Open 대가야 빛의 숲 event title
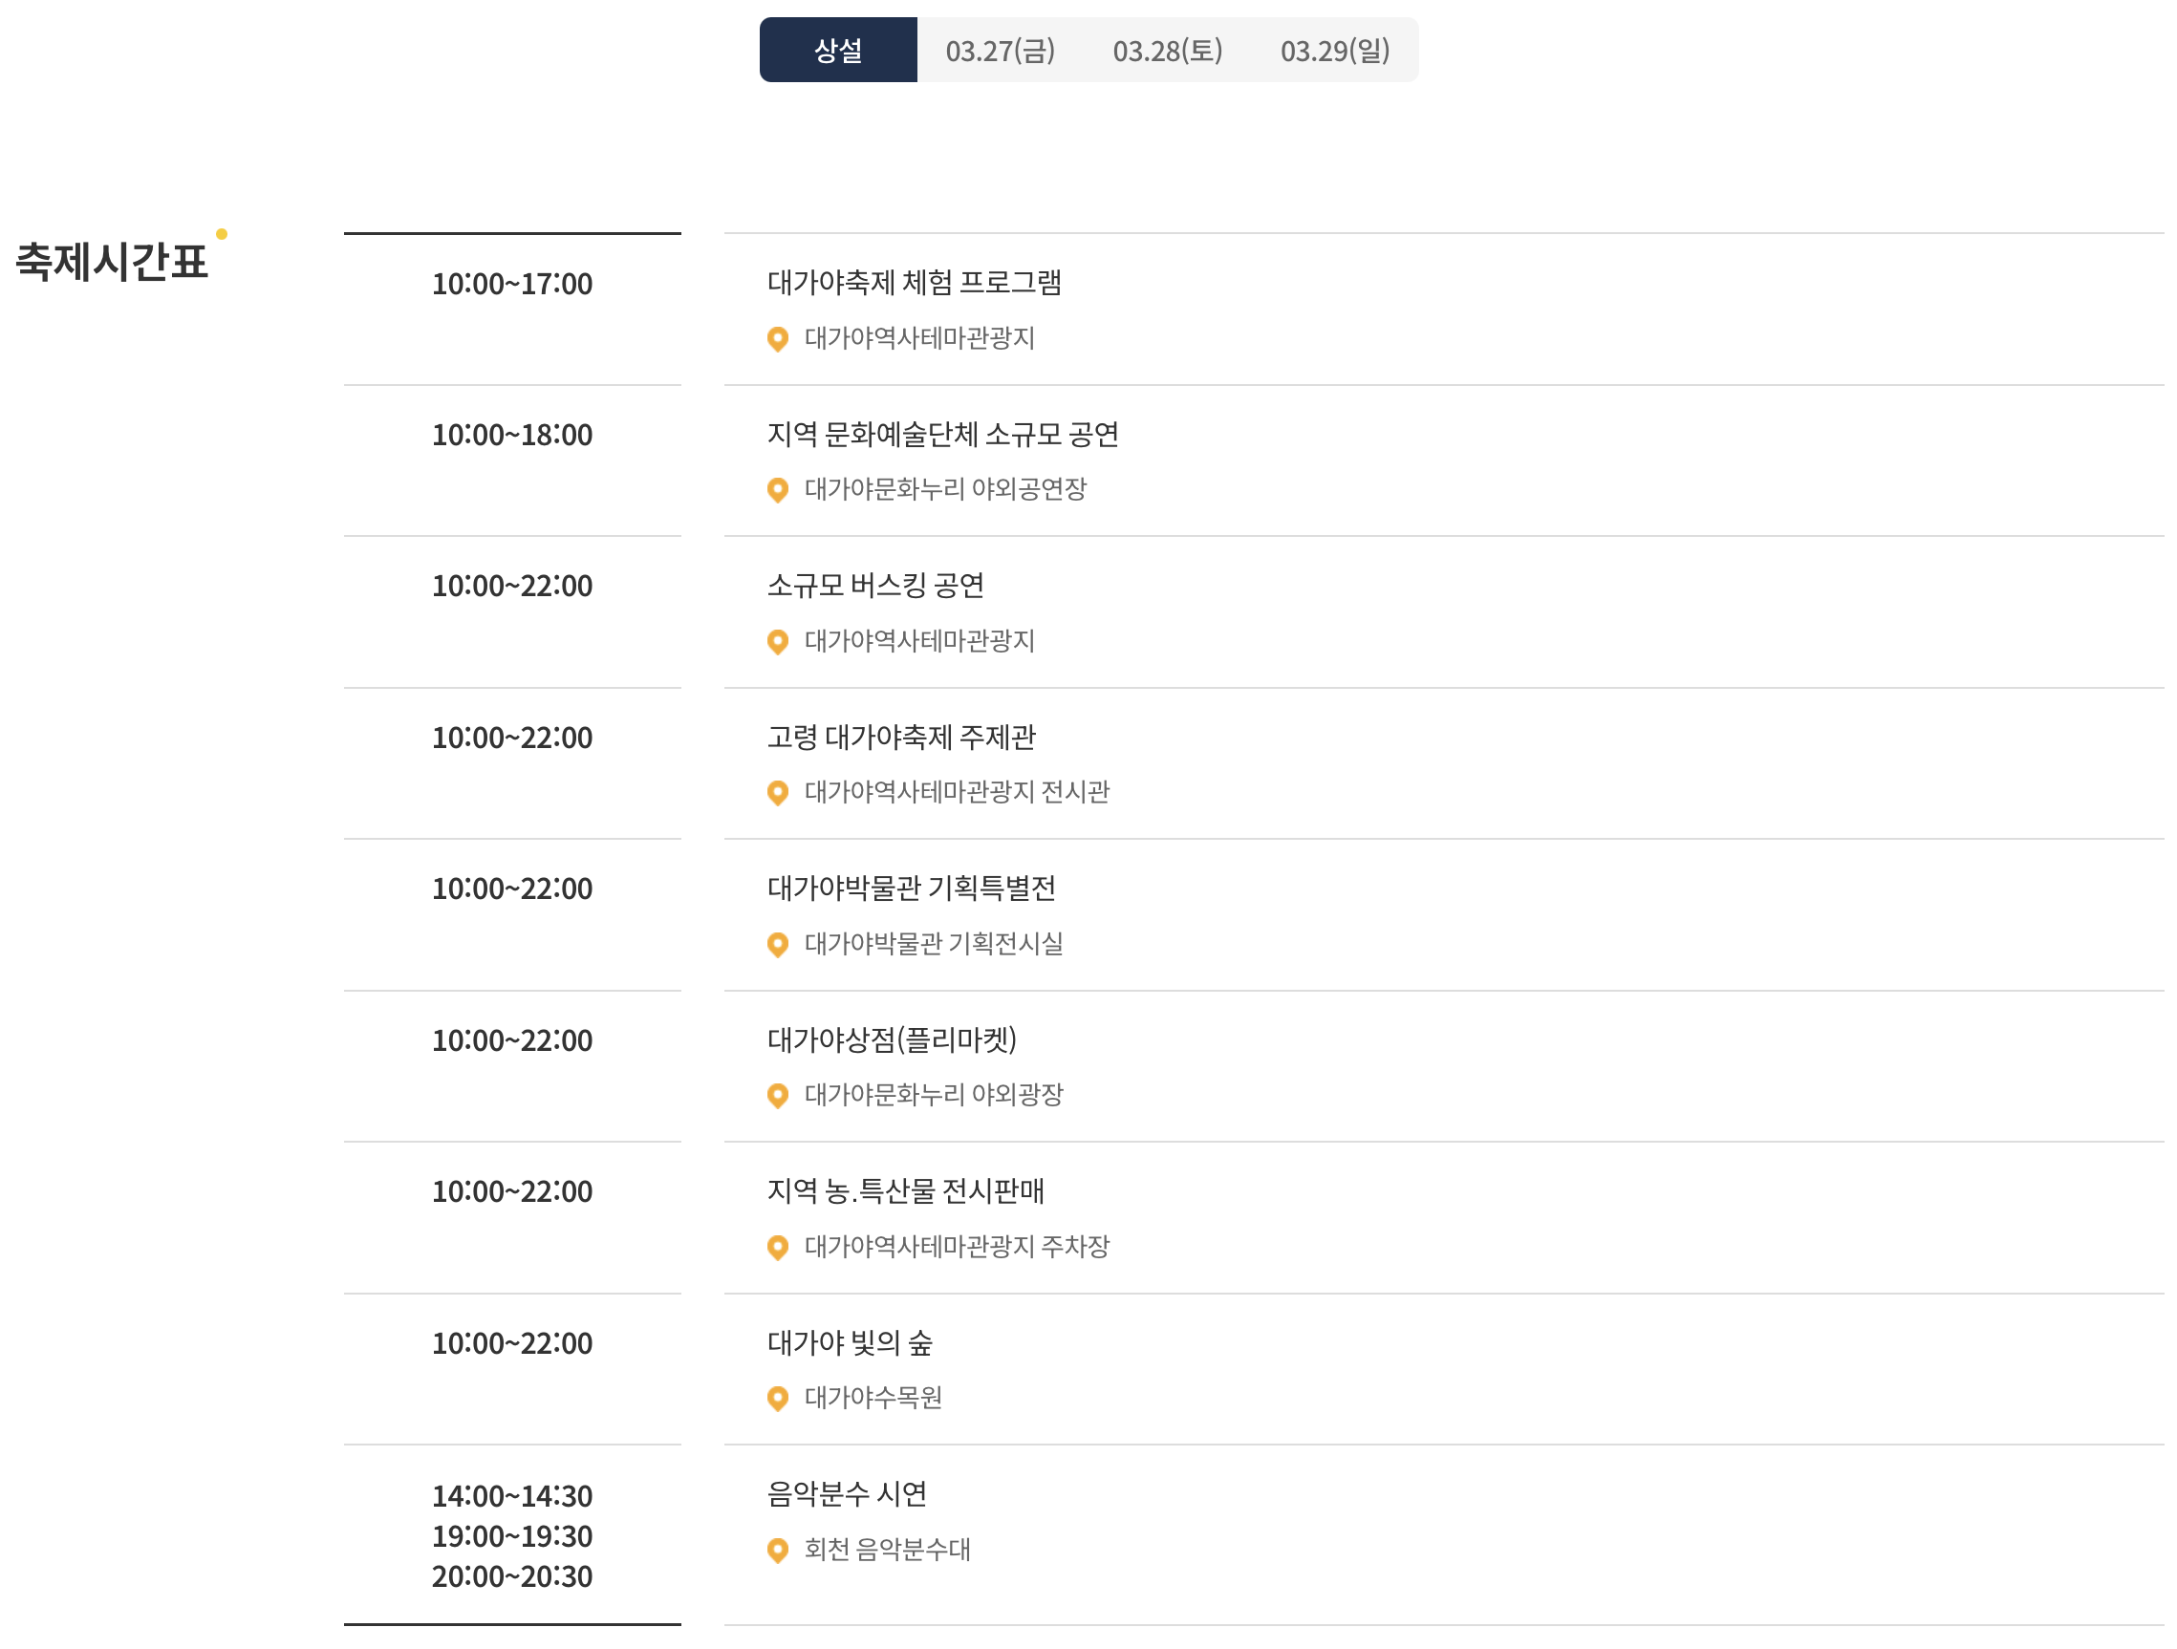Viewport: 2177px width, 1649px height. (850, 1342)
